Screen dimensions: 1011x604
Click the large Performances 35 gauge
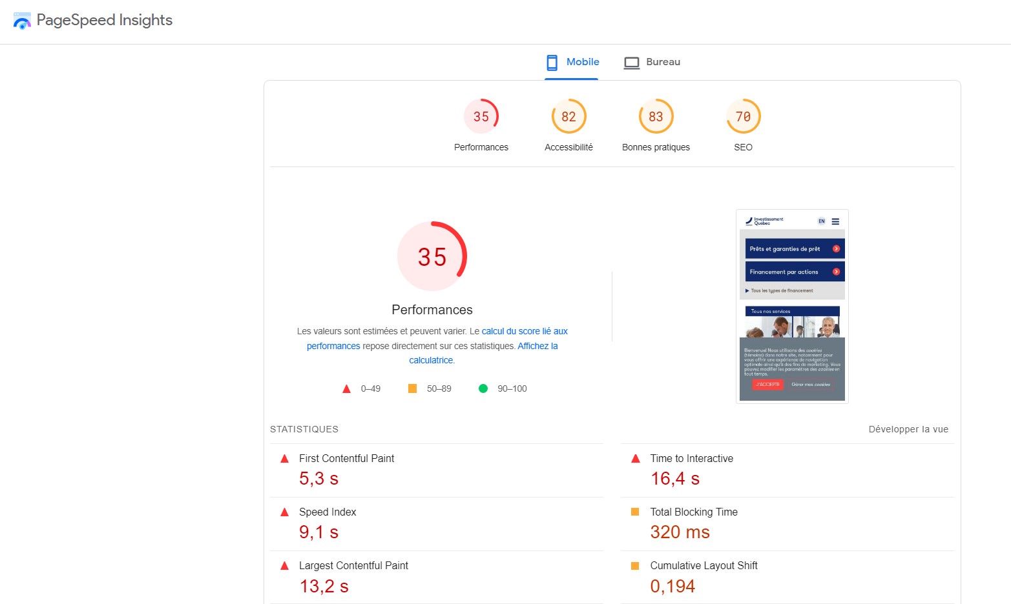[x=432, y=257]
